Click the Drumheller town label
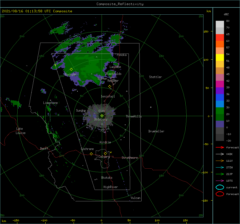The height and width of the screenshot is (224, 240). click(156, 131)
